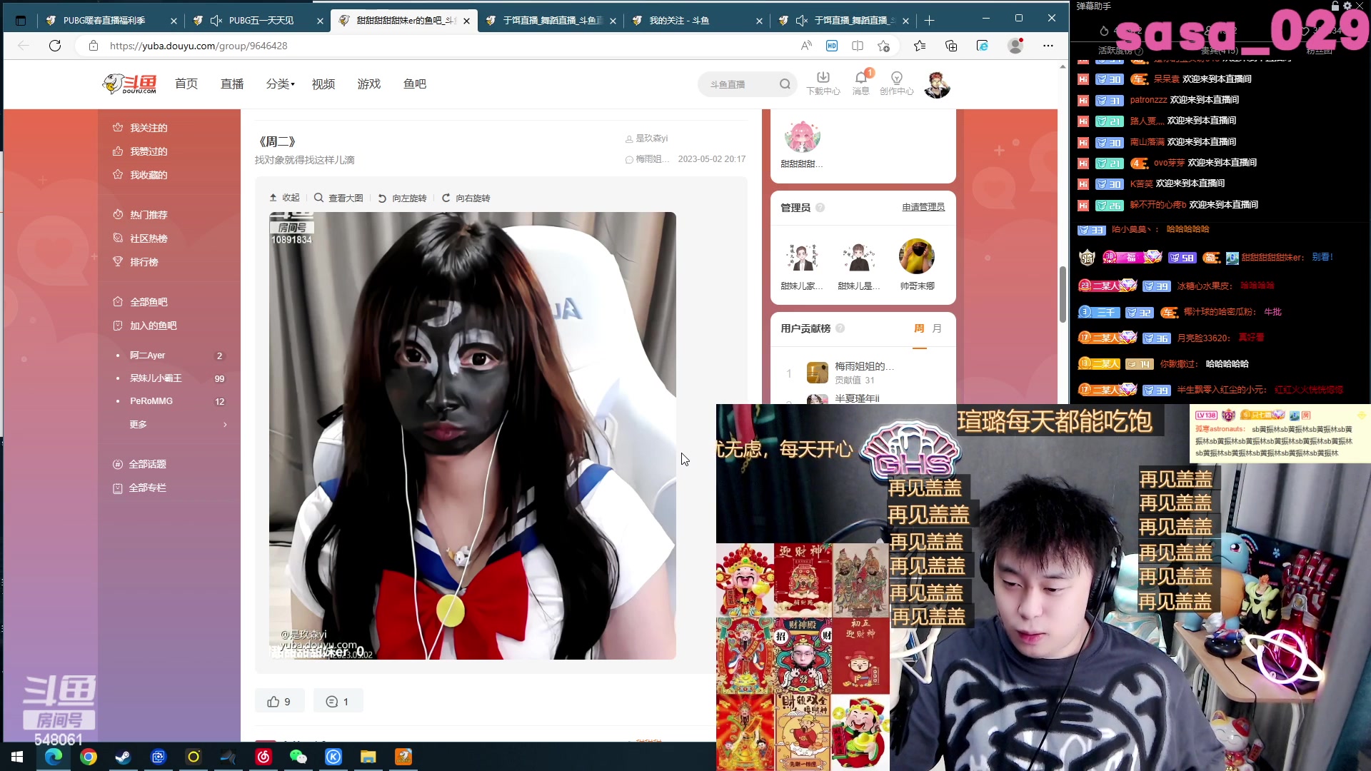Open the 鱼吧 navigation item

click(415, 84)
